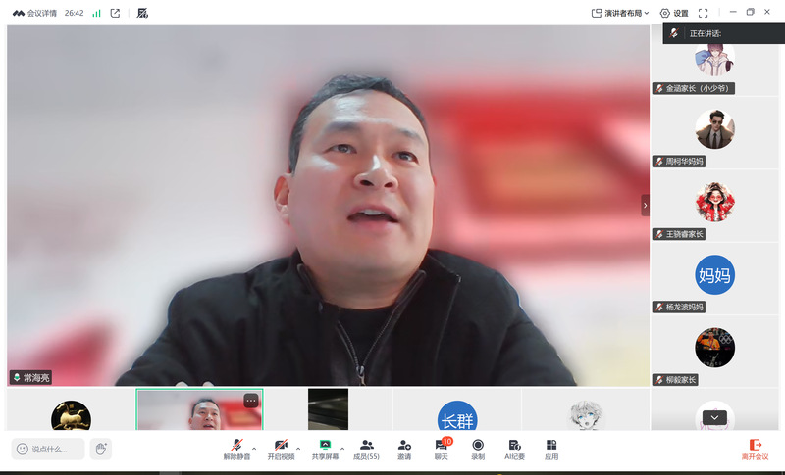The width and height of the screenshot is (785, 475).
Task: Click the 邀请 invite icon
Action: coord(404,449)
